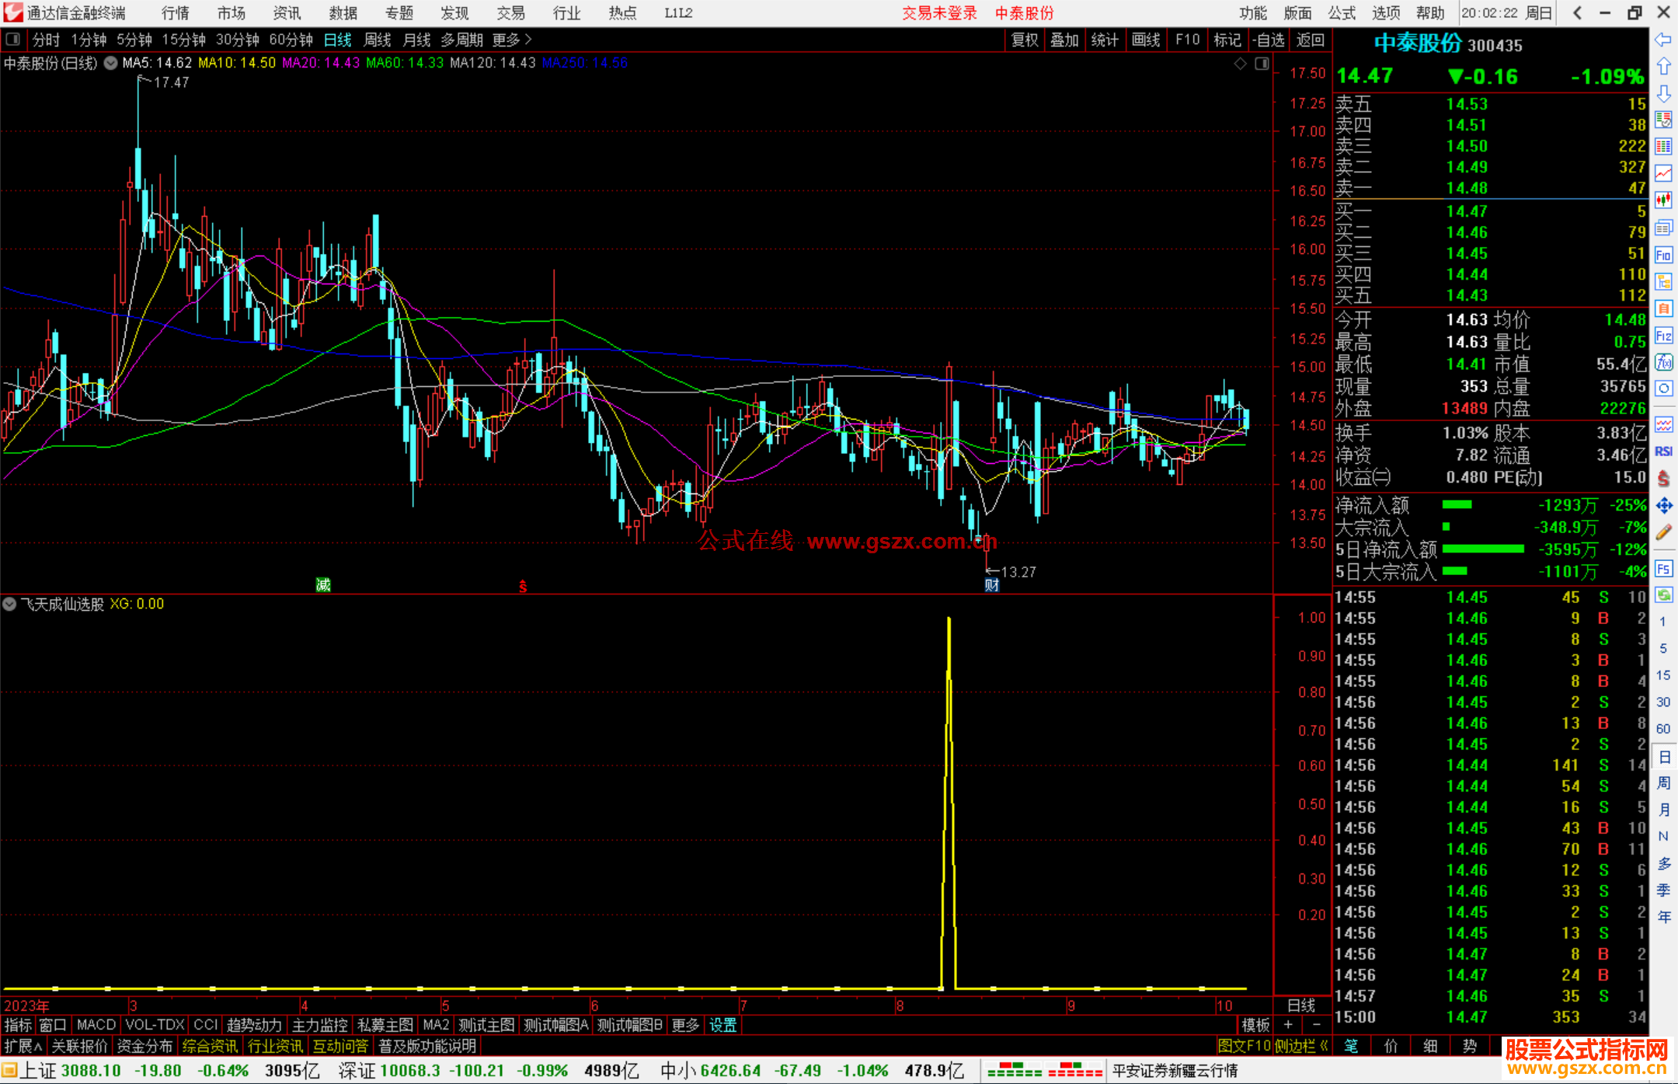Expand the 扩展 bottom panel
The width and height of the screenshot is (1678, 1084).
click(x=23, y=1047)
